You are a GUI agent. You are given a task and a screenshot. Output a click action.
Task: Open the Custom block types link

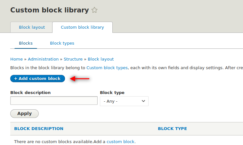click(107, 68)
